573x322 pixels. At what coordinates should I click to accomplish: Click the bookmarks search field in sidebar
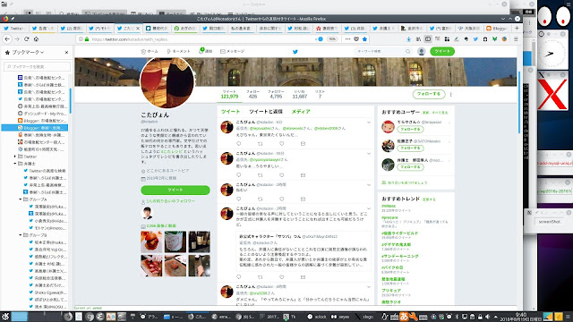tap(38, 67)
